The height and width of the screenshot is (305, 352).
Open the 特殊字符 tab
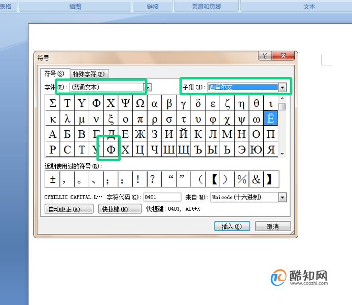[x=89, y=74]
